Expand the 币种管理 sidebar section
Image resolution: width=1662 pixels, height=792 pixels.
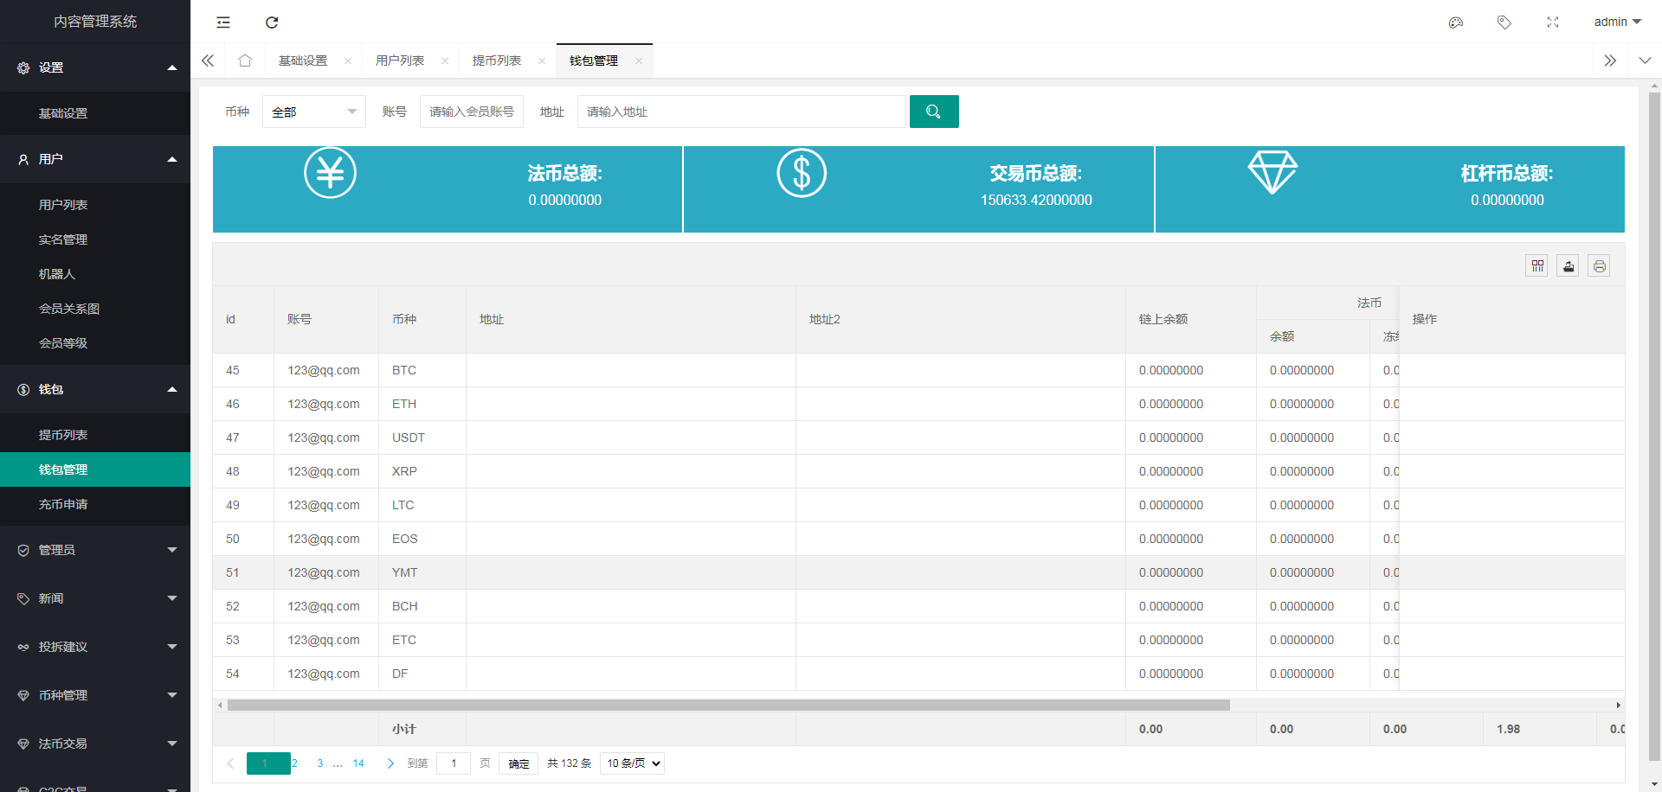pos(95,695)
